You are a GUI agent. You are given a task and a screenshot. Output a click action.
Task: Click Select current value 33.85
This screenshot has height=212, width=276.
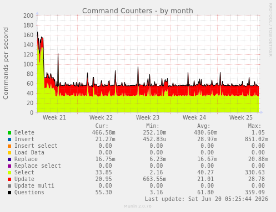click(103, 172)
